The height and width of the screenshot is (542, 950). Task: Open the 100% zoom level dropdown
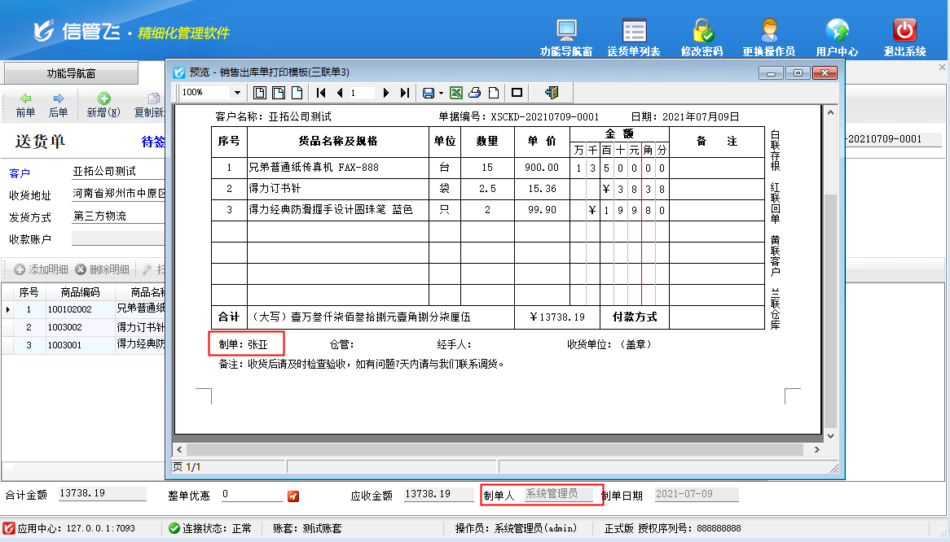[237, 93]
